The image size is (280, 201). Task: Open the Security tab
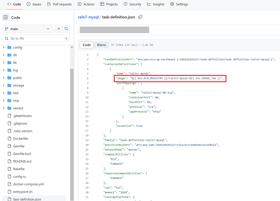coord(132,4)
